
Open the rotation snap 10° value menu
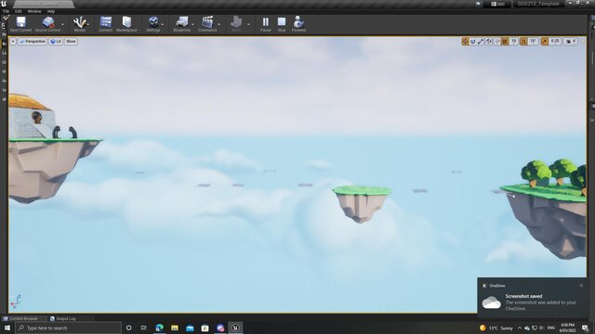(533, 41)
